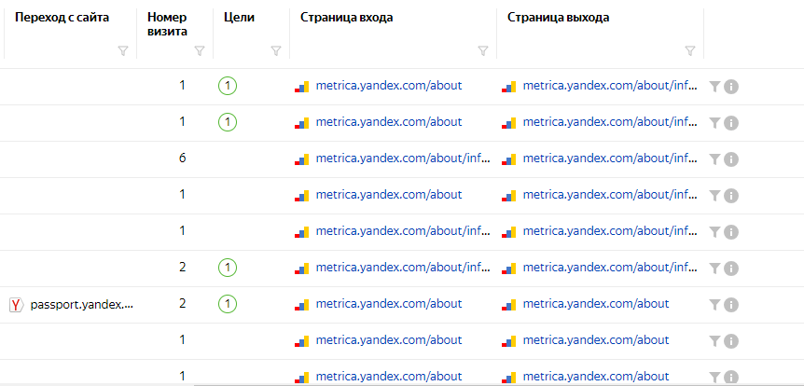Open entry link in row directly below passport.yandex
The height and width of the screenshot is (386, 804).
[x=389, y=340]
